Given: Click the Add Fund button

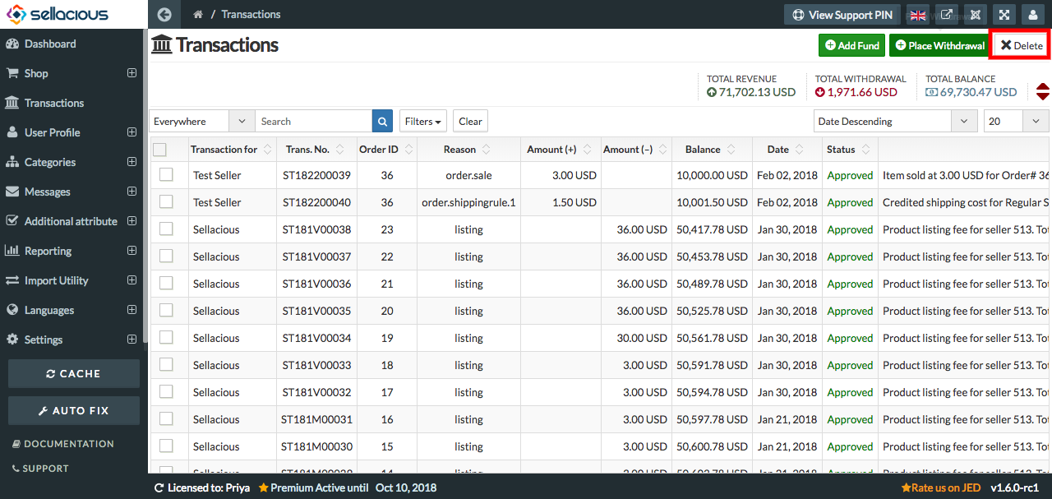Looking at the screenshot, I should 851,45.
